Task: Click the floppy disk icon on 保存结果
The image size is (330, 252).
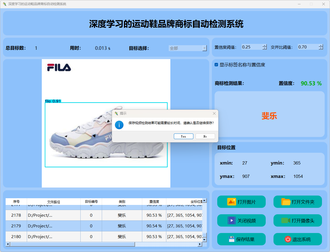Action: point(232,239)
